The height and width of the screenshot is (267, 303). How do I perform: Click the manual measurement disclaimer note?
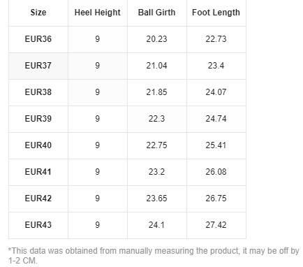[x=154, y=256]
